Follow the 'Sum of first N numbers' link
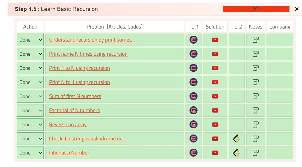Viewport: 302px width, 167px height. (x=75, y=96)
